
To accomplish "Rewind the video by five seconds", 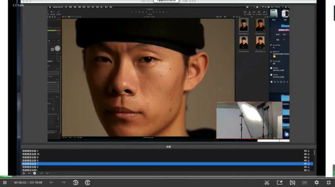I will (x=76, y=183).
